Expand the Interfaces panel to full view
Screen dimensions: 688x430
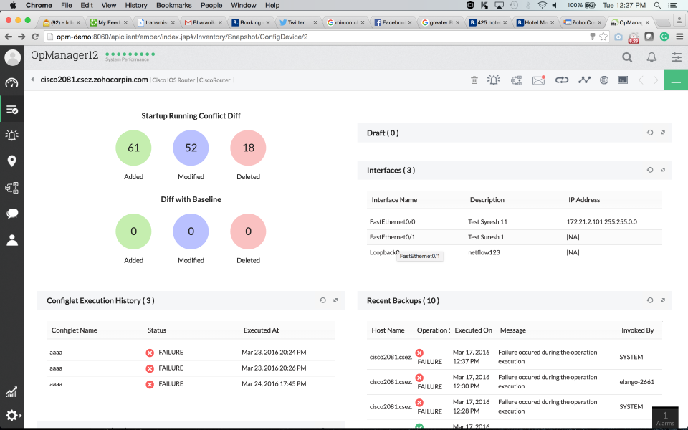pos(663,170)
